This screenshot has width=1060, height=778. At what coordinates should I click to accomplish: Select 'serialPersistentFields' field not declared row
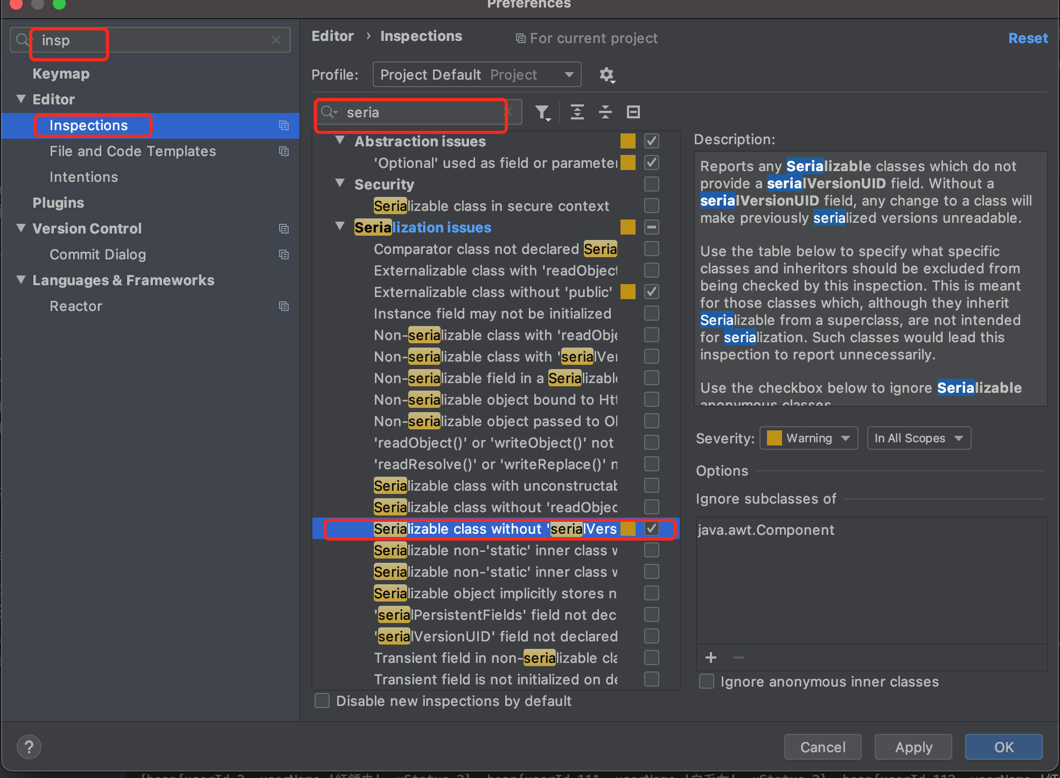click(495, 615)
